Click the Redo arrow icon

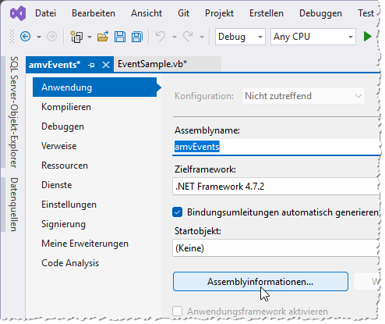click(x=188, y=37)
